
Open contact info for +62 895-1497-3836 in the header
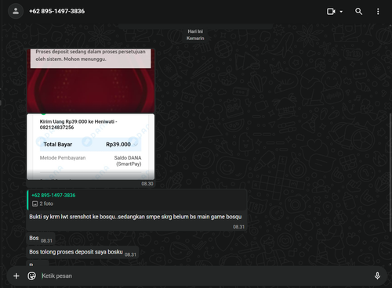56,11
